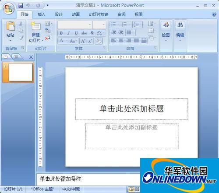Image resolution: width=219 pixels, height=193 pixels.
Task: Toggle text shadow S button
Action: 92,33
